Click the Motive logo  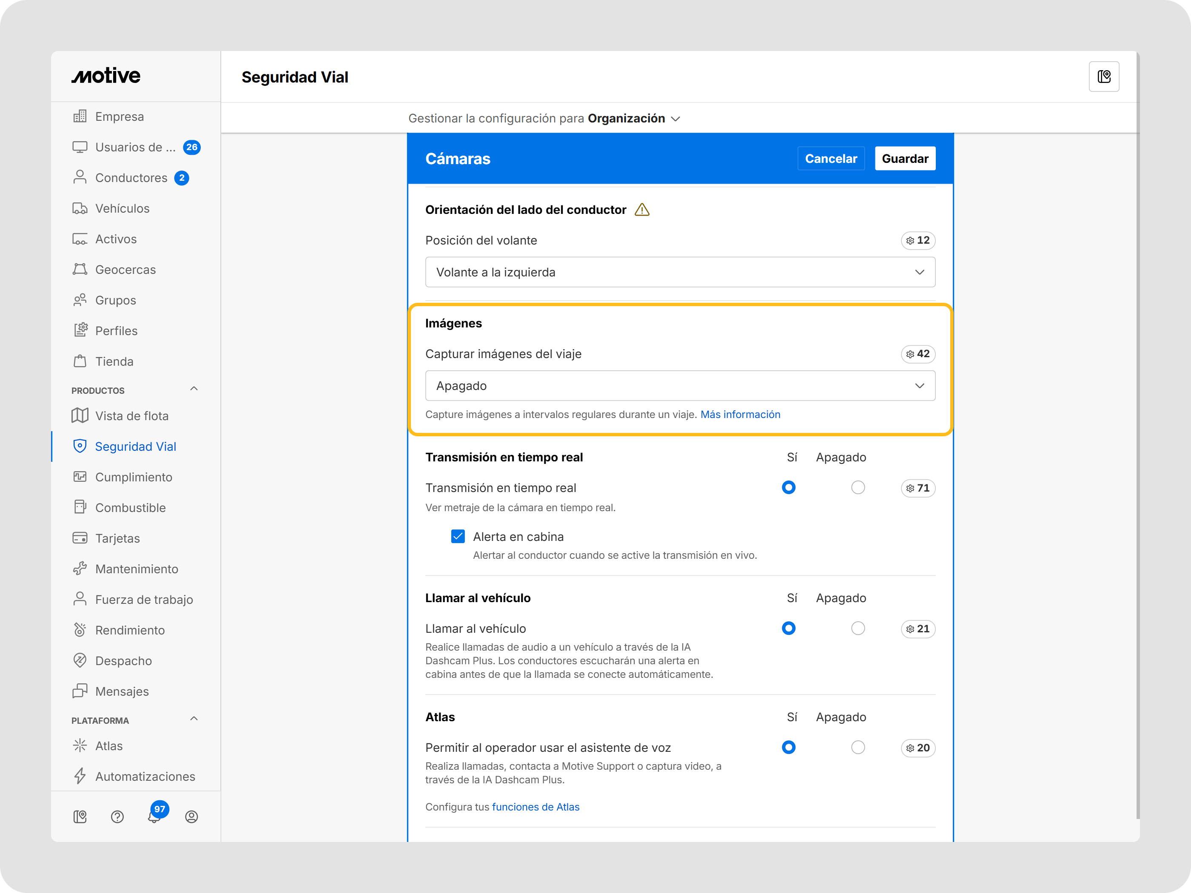click(106, 76)
